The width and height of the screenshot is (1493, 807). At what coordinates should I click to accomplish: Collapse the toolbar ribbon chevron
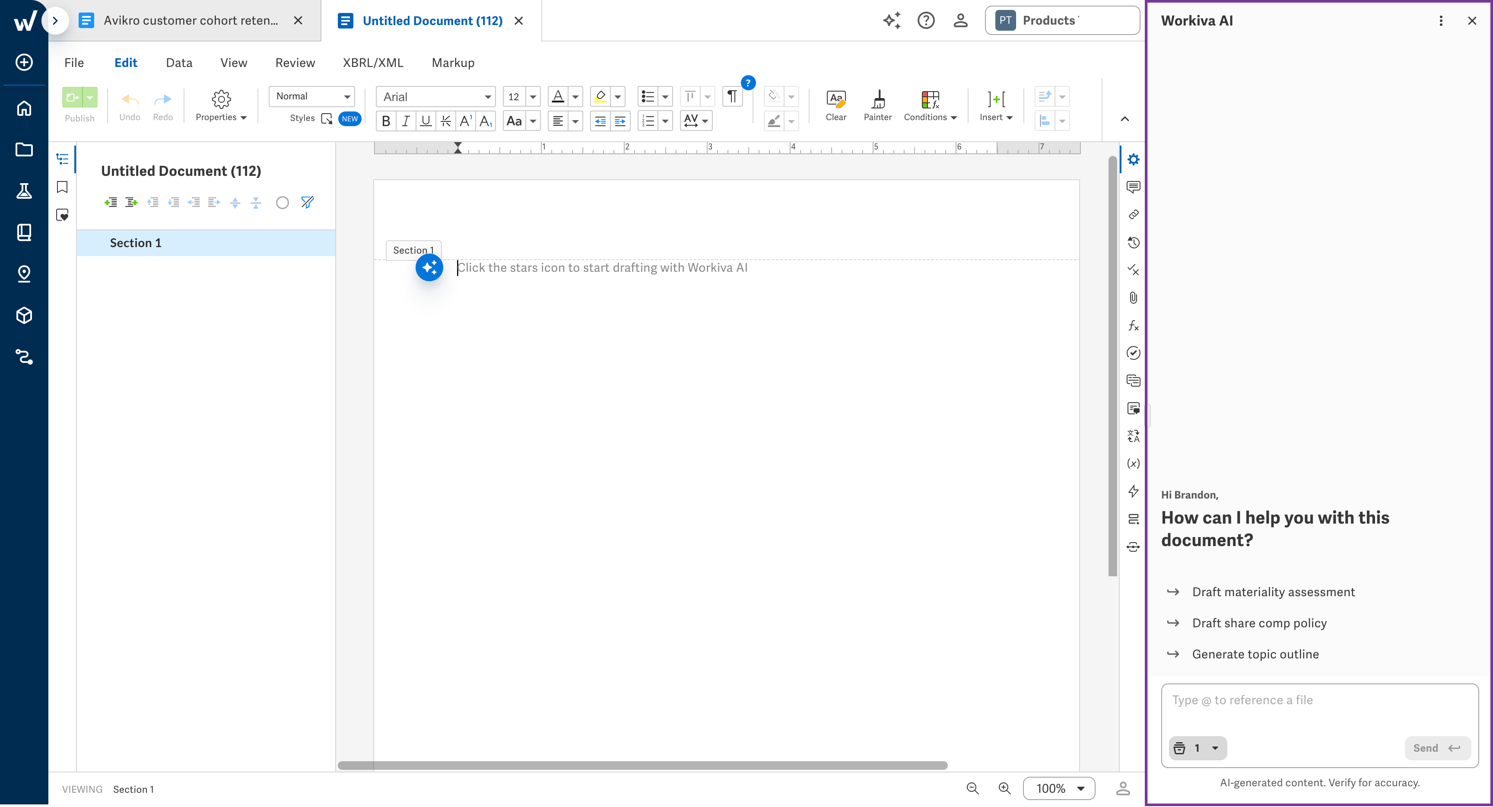[1125, 119]
